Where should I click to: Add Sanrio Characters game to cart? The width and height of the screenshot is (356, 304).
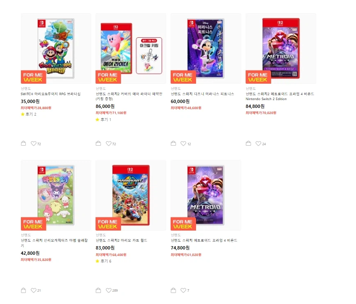coord(23,290)
